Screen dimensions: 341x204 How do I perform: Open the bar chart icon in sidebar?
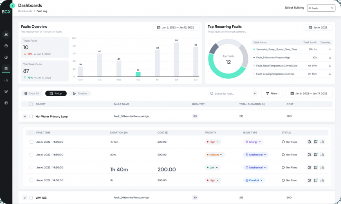coord(6,80)
